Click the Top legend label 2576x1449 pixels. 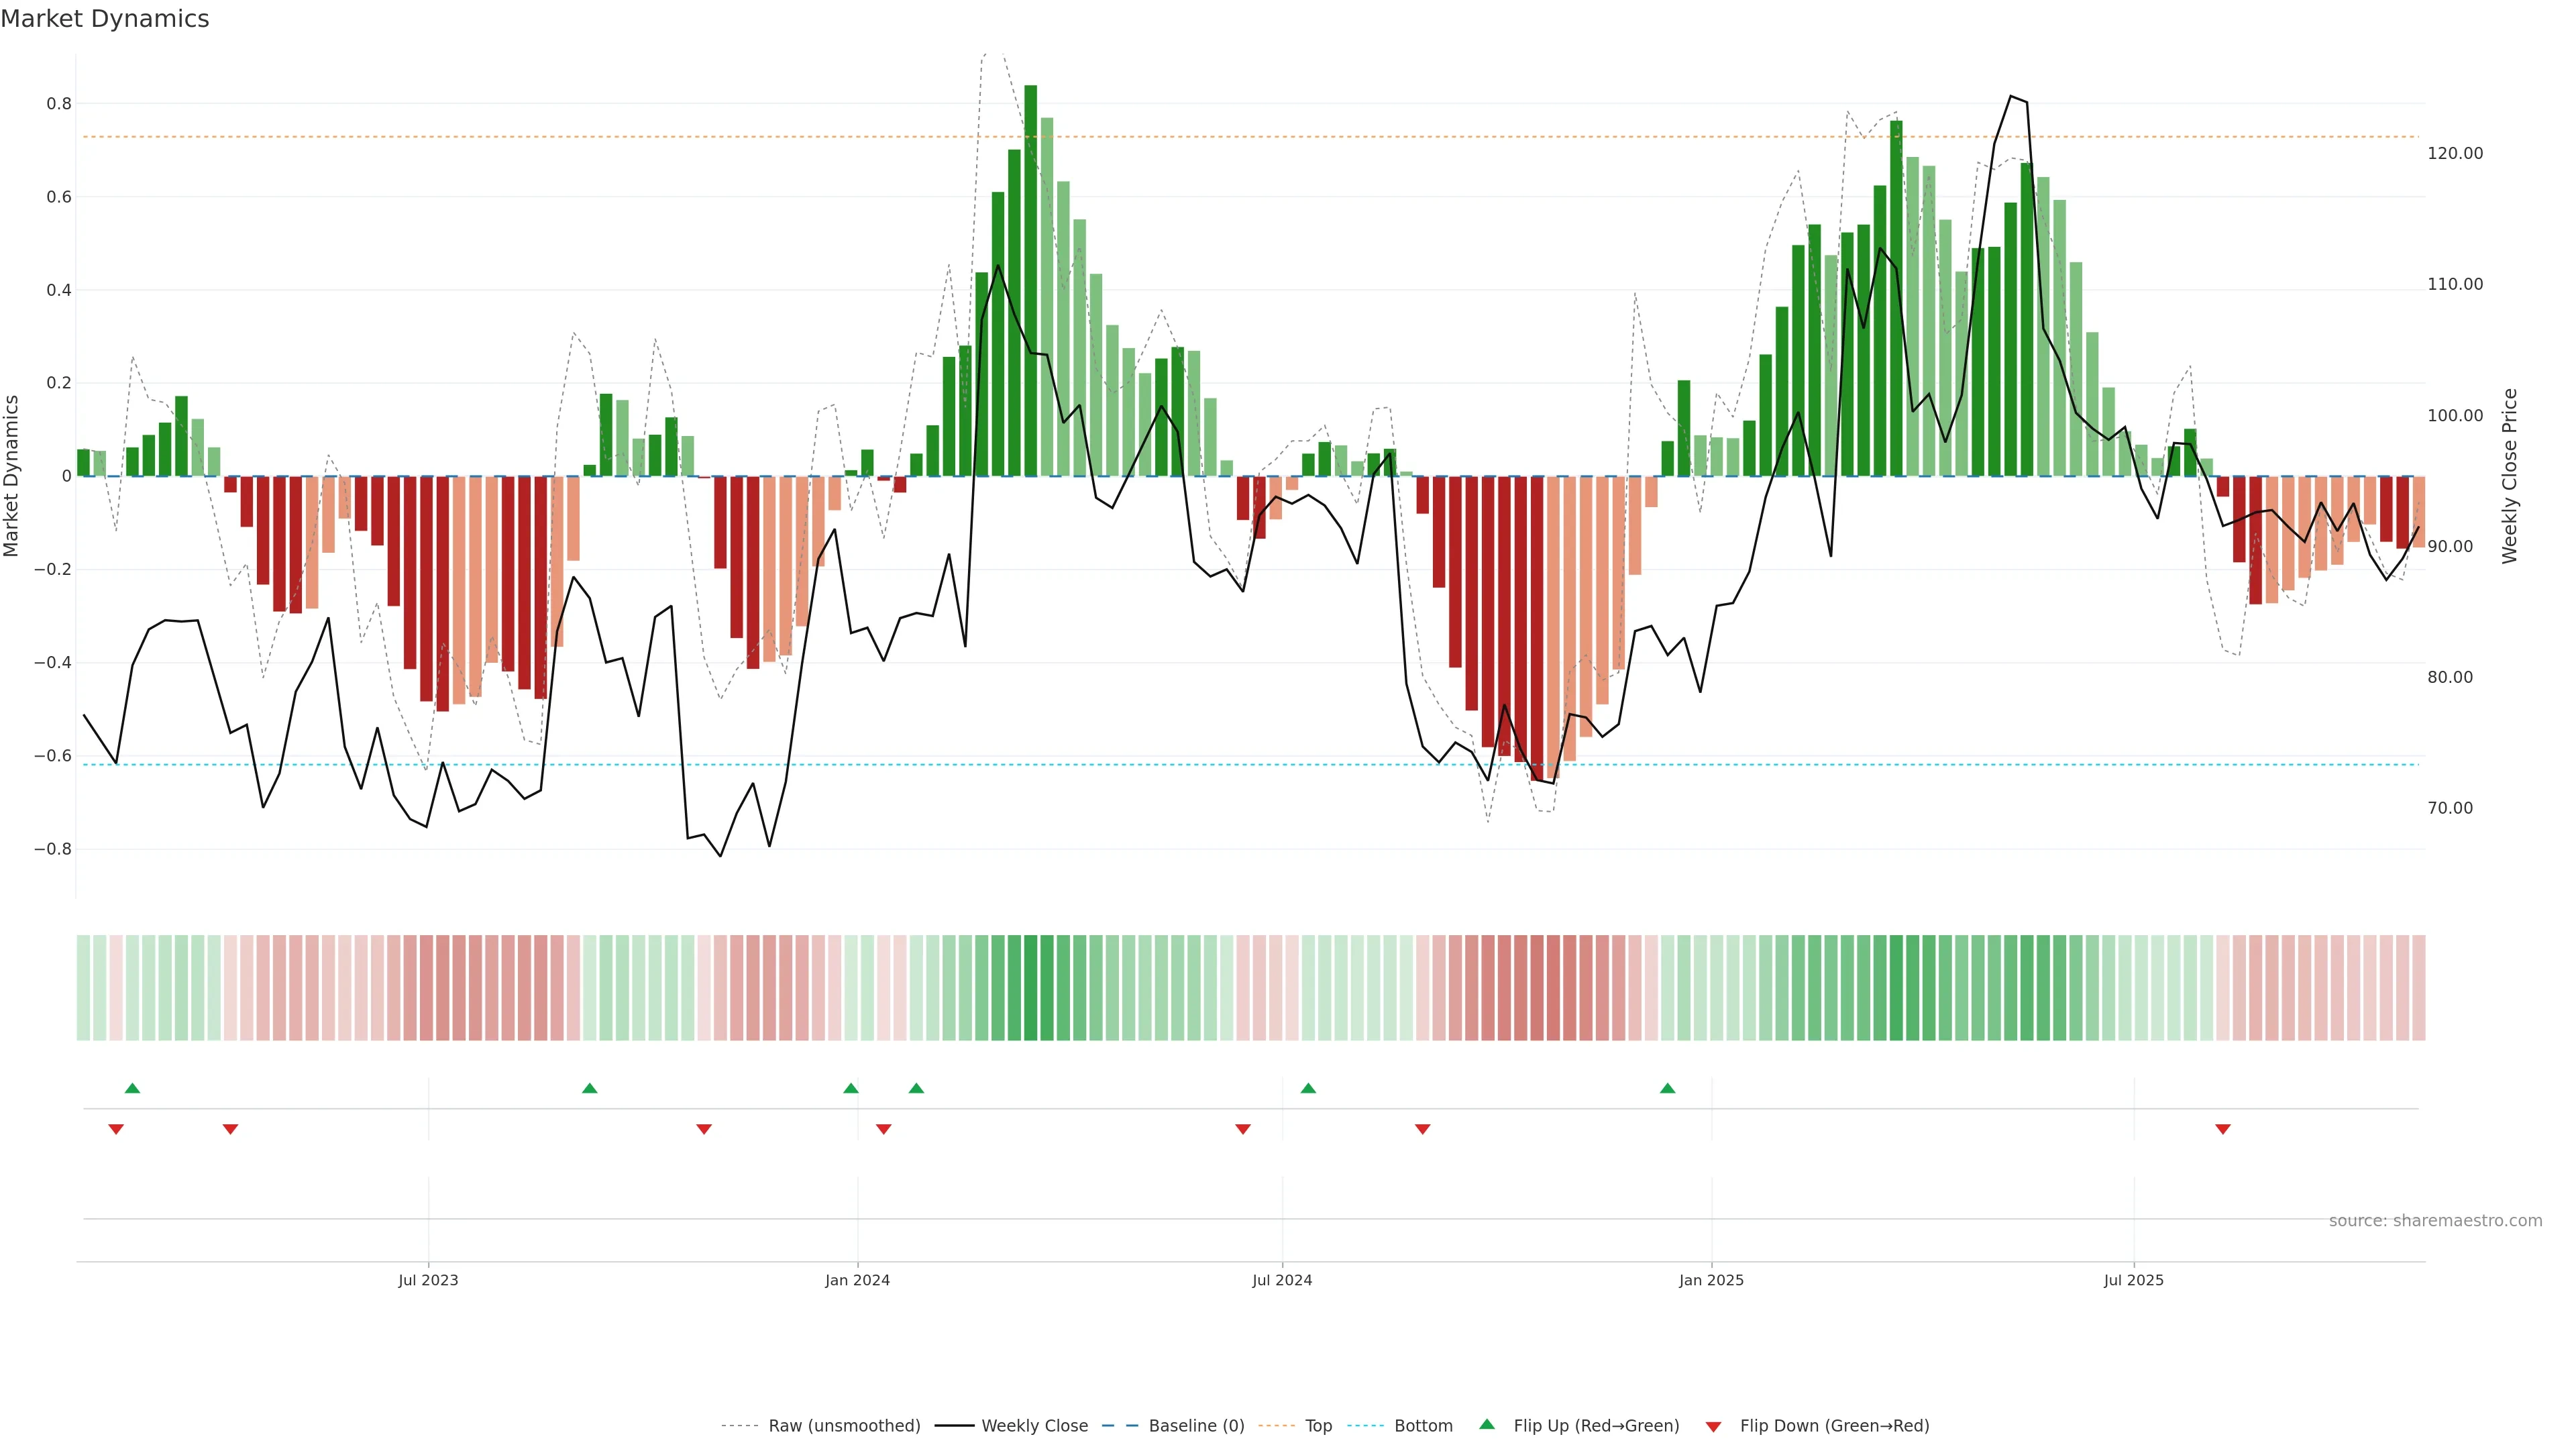(1318, 1425)
